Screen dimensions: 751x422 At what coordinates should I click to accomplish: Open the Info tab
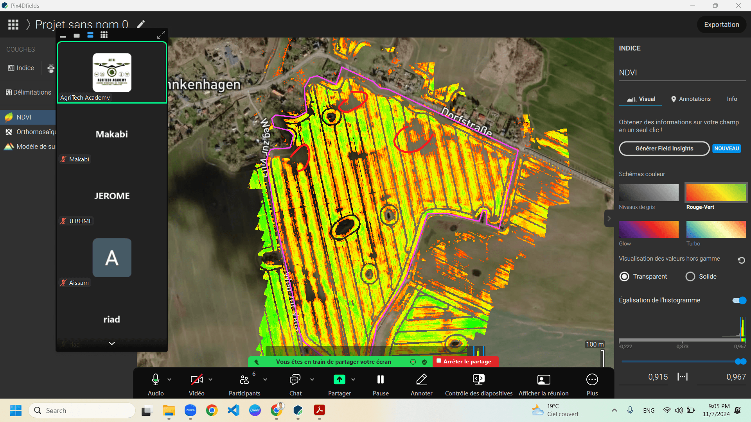(x=732, y=99)
